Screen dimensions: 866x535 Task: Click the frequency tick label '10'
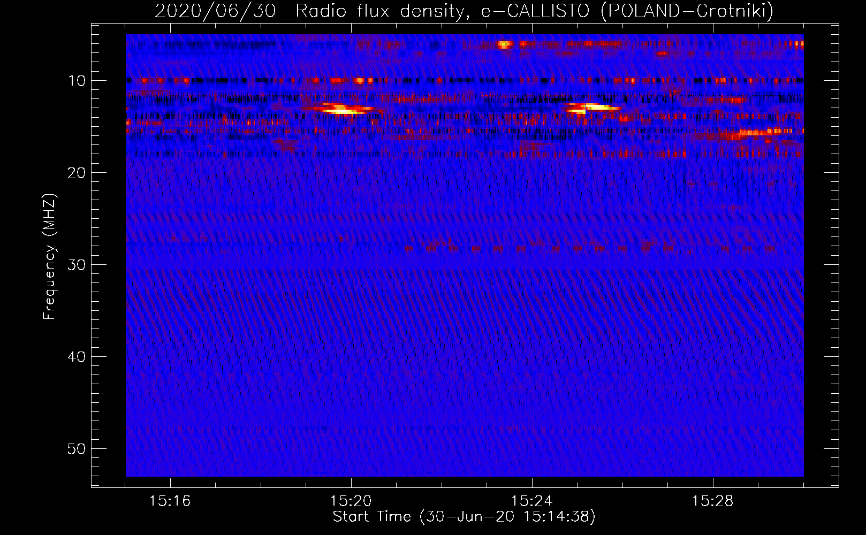tap(77, 81)
